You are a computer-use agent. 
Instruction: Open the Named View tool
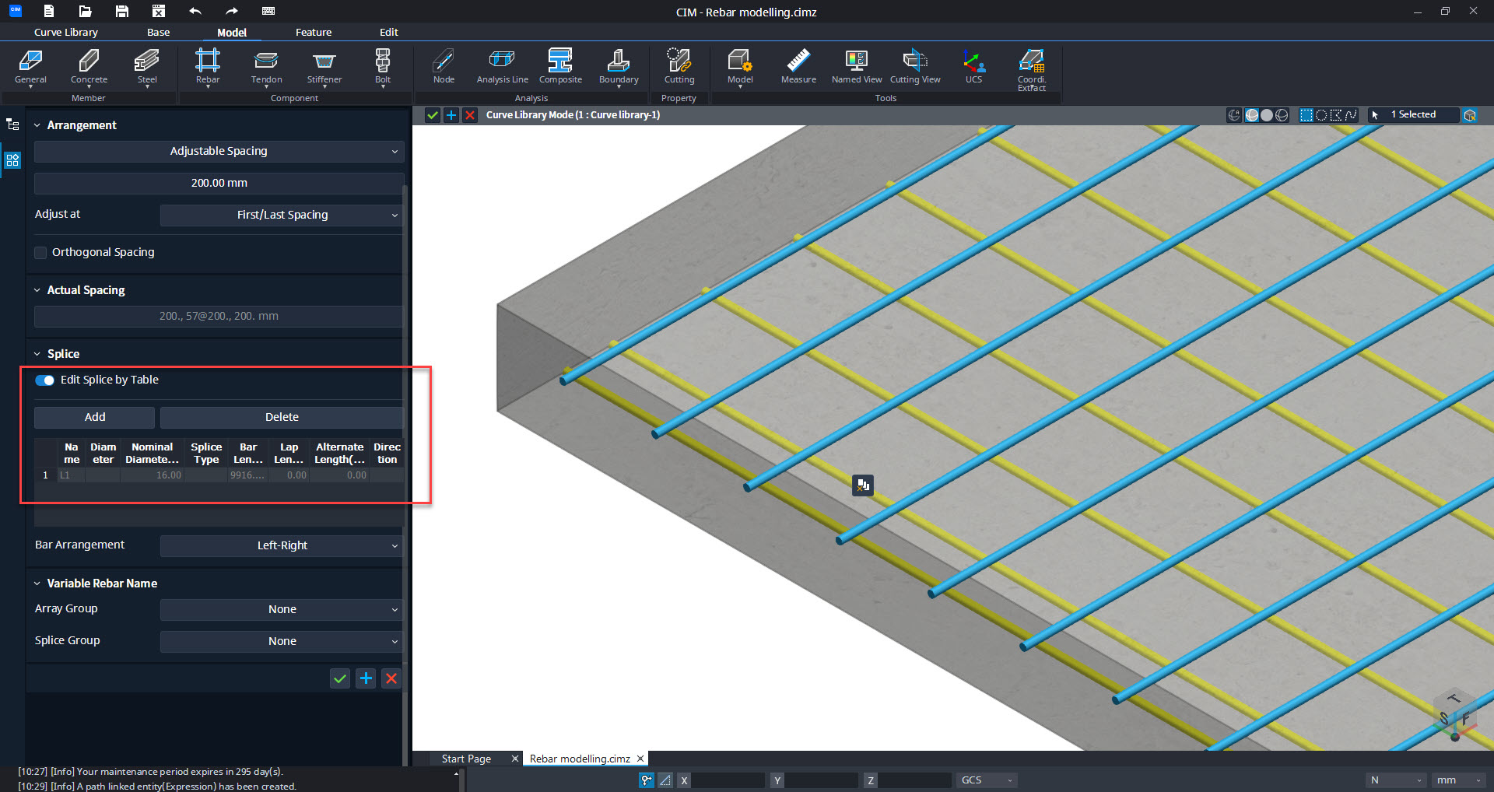(x=857, y=67)
